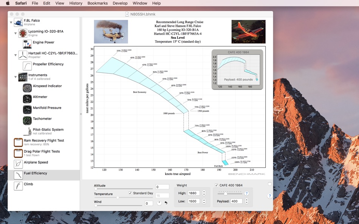Select the Climb row label
The height and width of the screenshot is (224, 359).
click(x=28, y=184)
